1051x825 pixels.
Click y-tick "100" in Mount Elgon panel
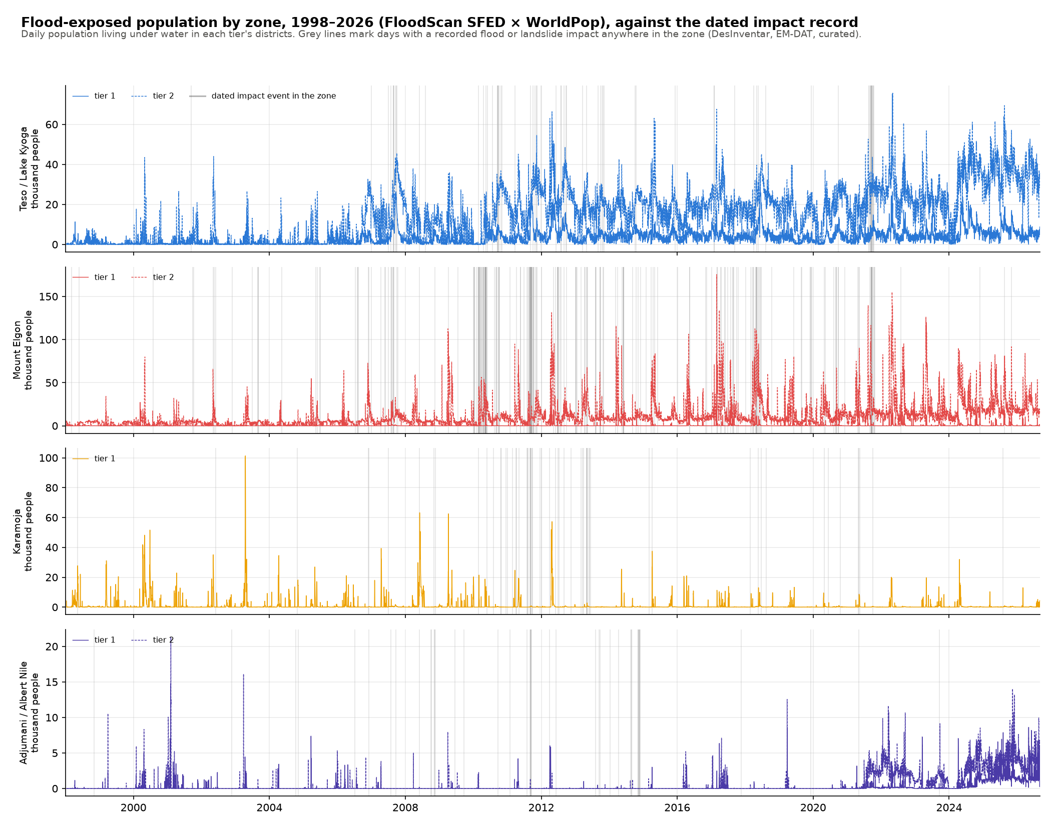(x=49, y=340)
